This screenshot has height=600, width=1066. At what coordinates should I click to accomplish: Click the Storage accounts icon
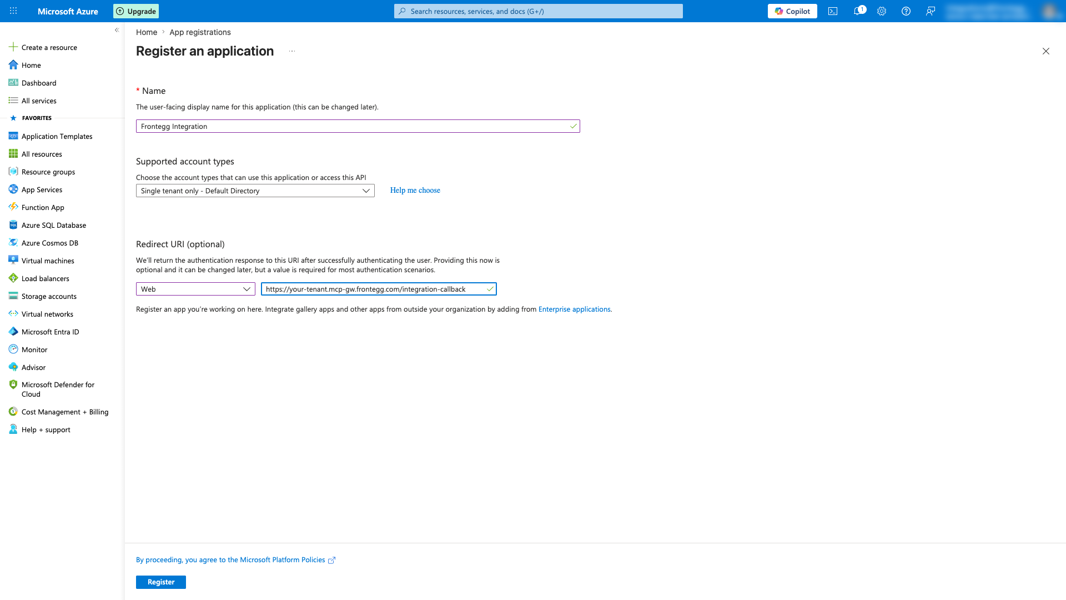[13, 296]
